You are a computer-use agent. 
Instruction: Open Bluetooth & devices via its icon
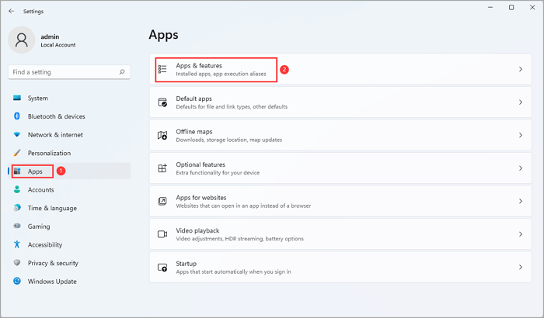[17, 116]
